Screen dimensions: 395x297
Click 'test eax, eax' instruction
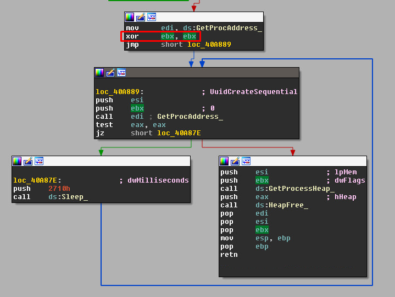131,125
